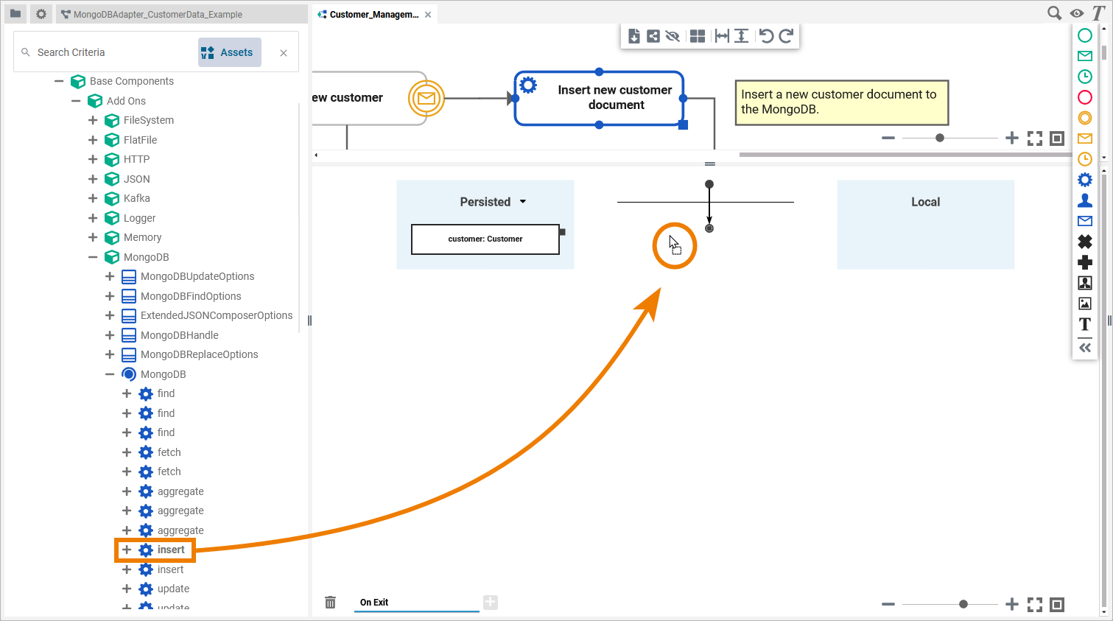Toggle the eye view icon at top right
The width and height of the screenshot is (1113, 621).
tap(1076, 13)
